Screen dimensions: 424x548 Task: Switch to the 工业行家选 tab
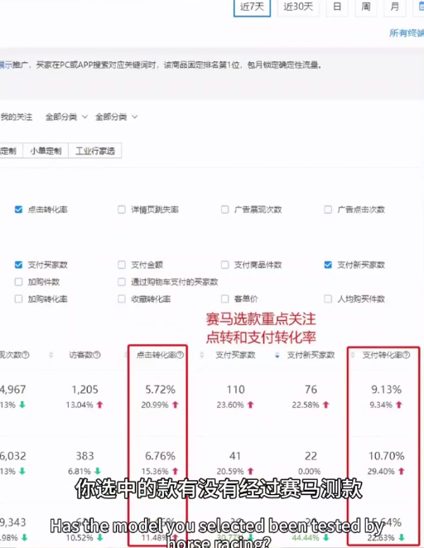click(95, 151)
